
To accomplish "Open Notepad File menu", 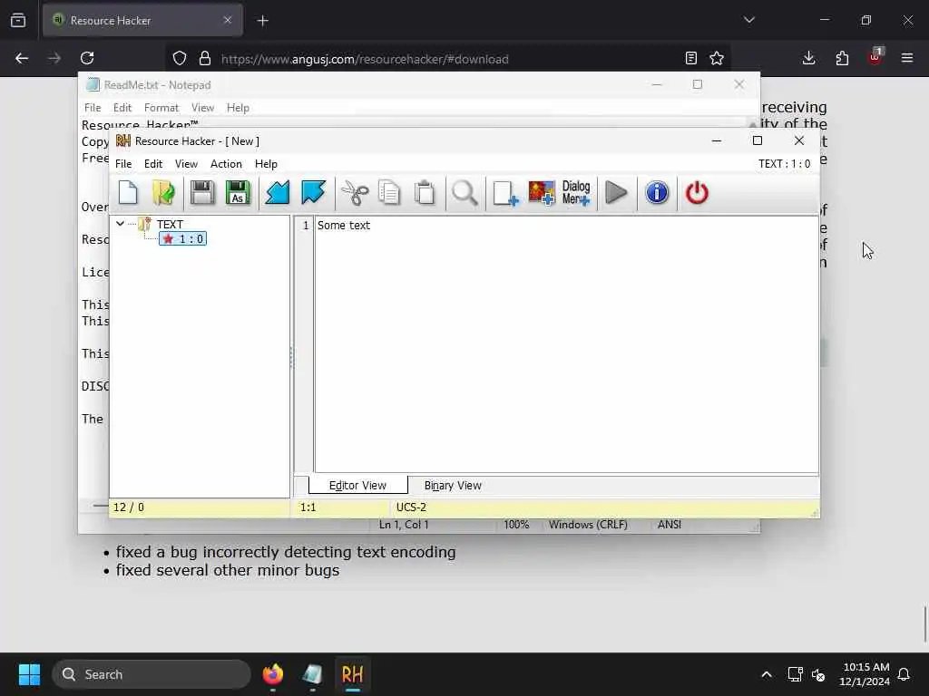I will click(93, 108).
